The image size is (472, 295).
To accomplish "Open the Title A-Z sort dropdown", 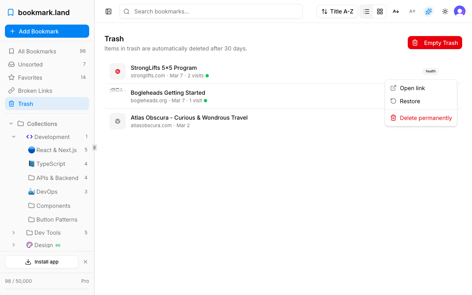I will (x=337, y=11).
